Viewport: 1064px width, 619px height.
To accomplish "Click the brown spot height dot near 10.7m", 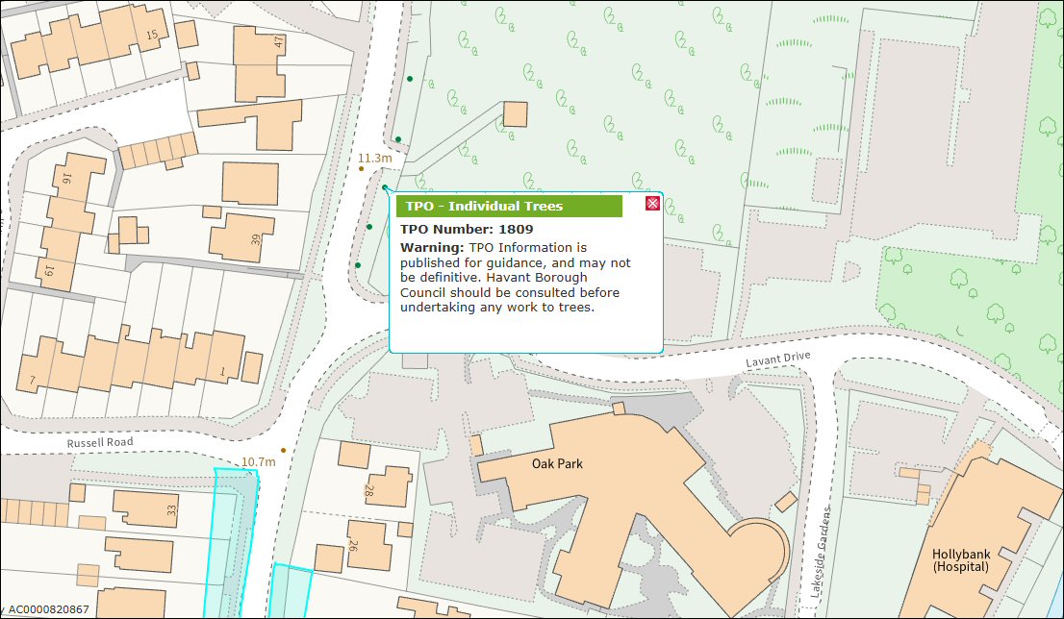I will 283,450.
